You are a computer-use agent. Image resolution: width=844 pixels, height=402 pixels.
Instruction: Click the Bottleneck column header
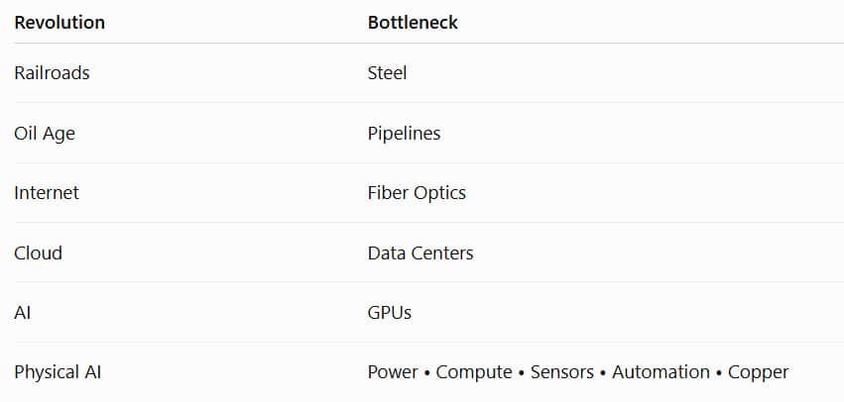(x=413, y=23)
